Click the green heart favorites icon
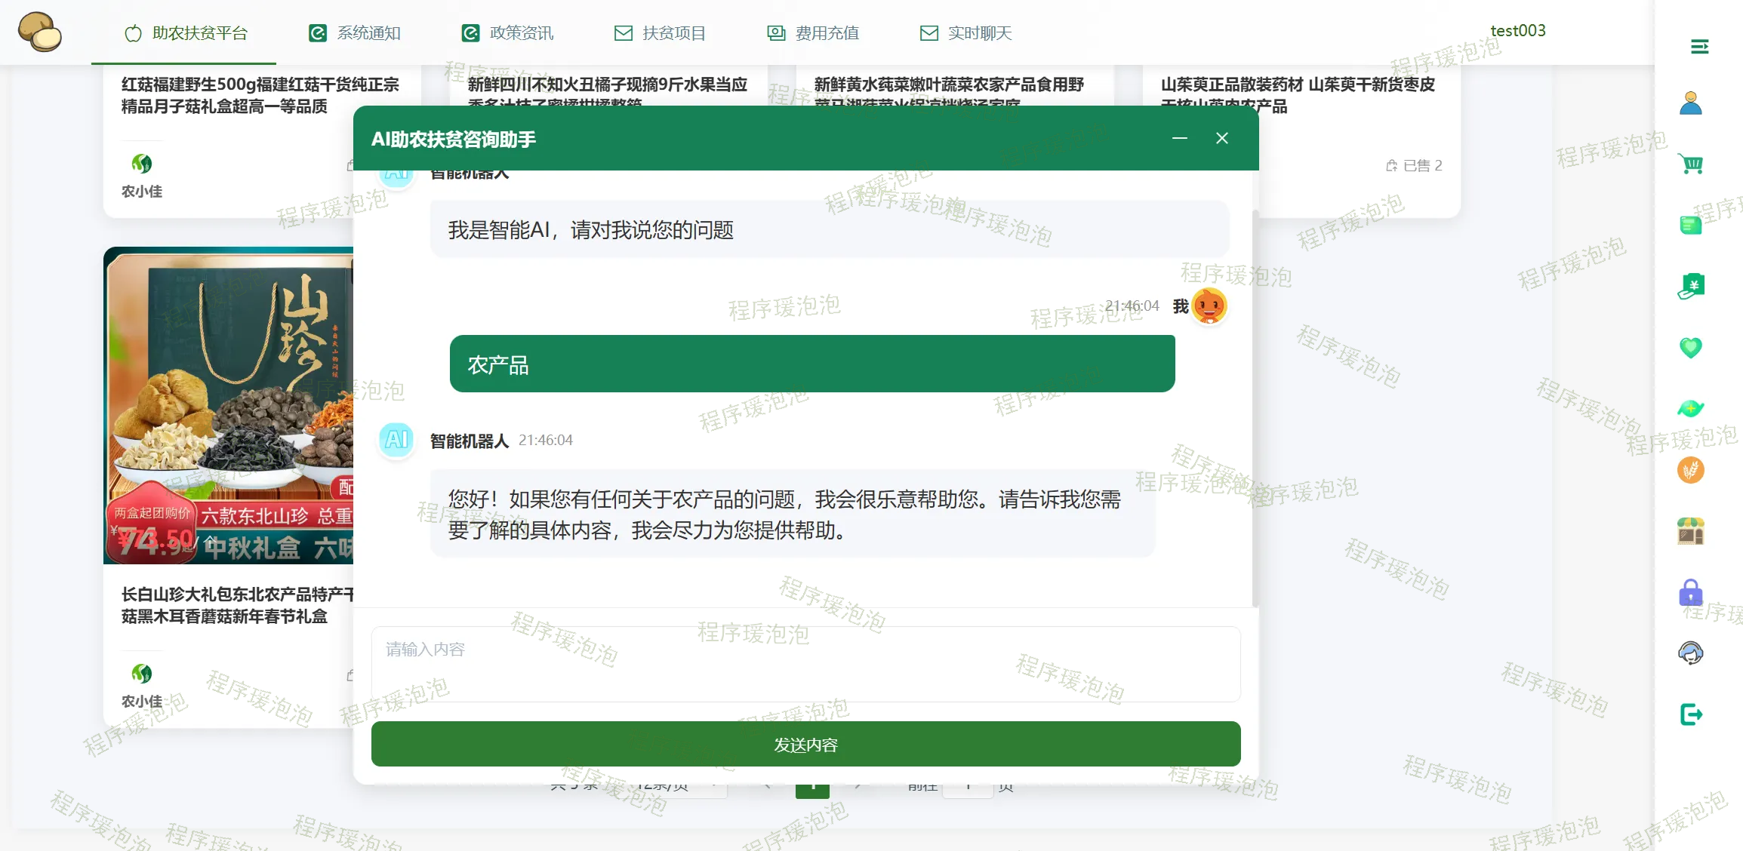Viewport: 1743px width, 851px height. tap(1690, 347)
